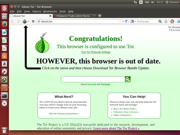Open the search engine selector dropdown

point(133,21)
